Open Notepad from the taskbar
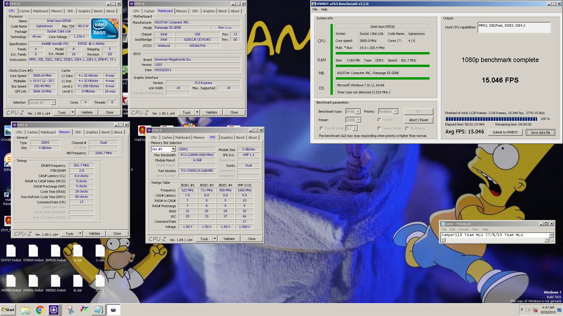The height and width of the screenshot is (316, 563). click(x=99, y=310)
